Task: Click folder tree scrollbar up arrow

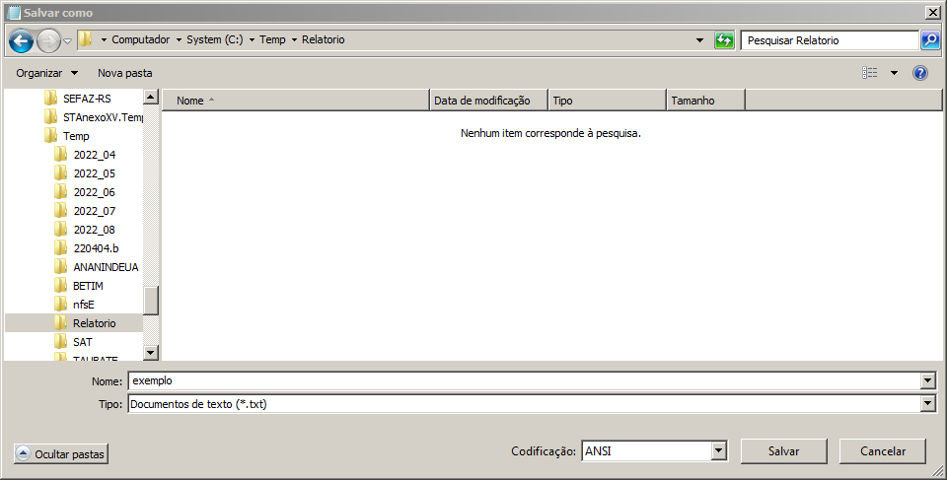Action: point(151,97)
